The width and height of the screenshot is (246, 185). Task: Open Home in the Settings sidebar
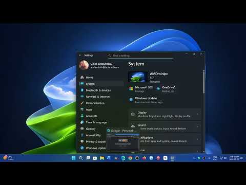[x=101, y=78]
